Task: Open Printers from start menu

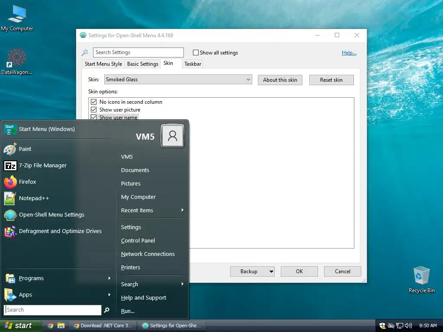Action: point(152,268)
